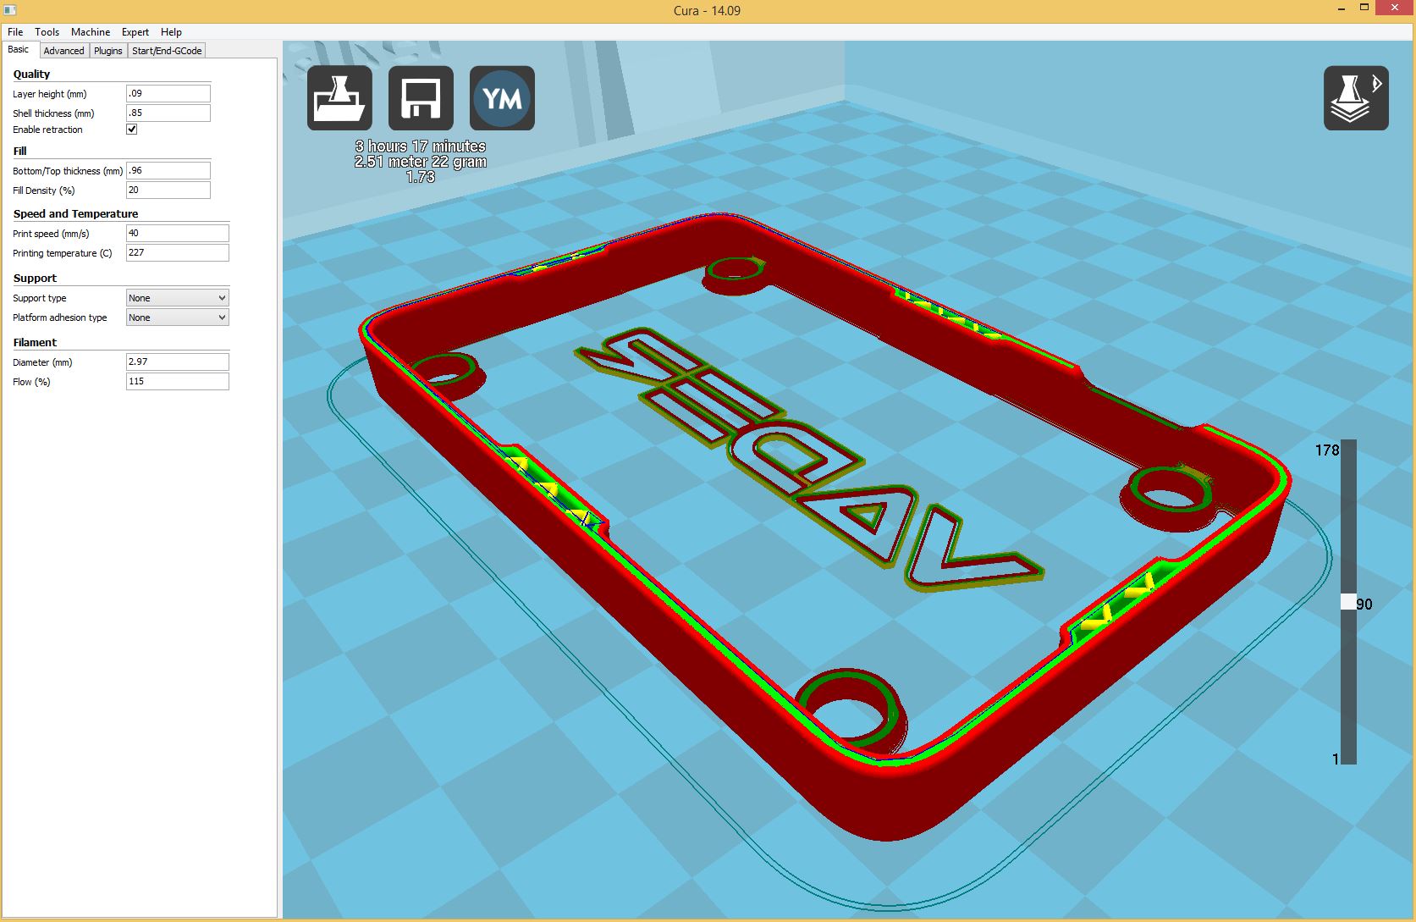Open the Machine menu
This screenshot has height=922, width=1416.
pyautogui.click(x=91, y=32)
